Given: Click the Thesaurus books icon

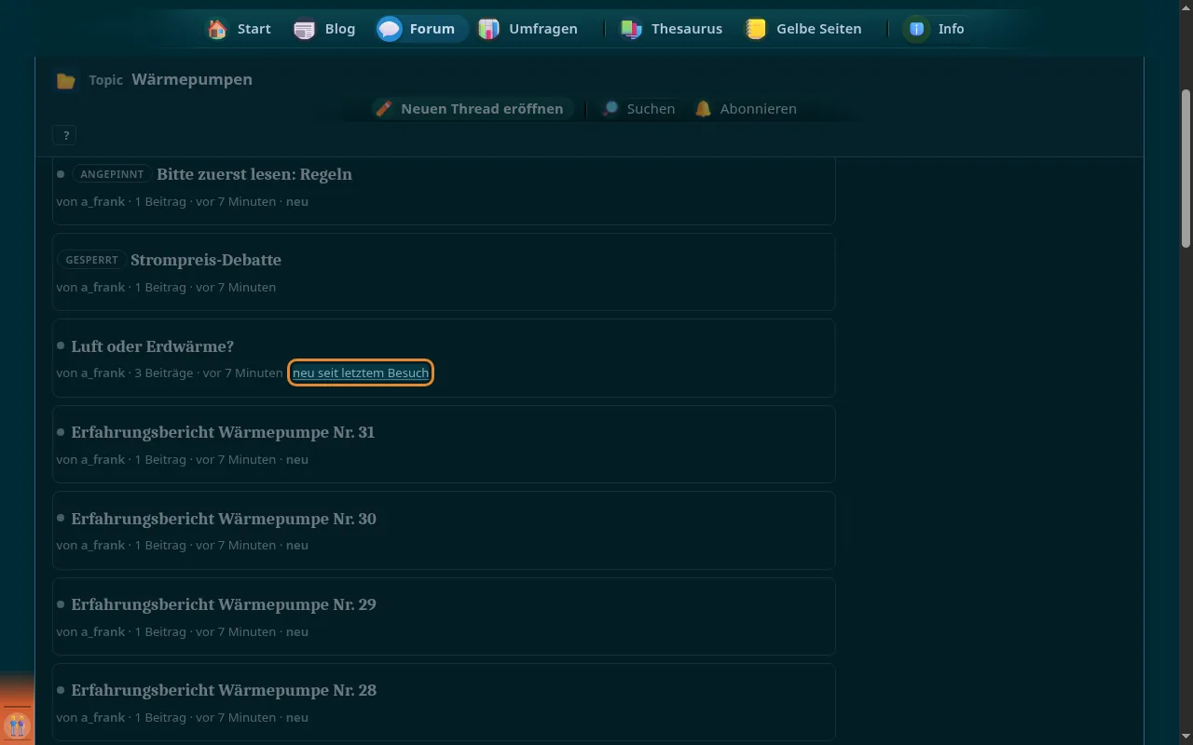Looking at the screenshot, I should (x=631, y=29).
